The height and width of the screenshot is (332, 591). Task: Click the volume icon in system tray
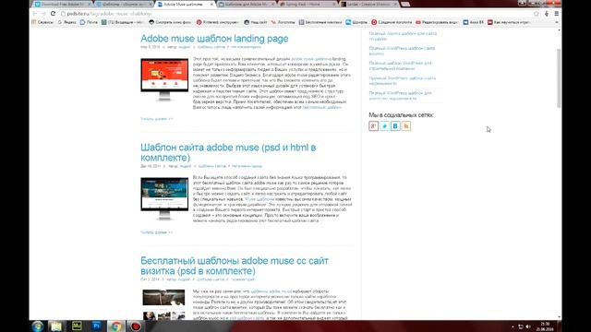click(528, 326)
